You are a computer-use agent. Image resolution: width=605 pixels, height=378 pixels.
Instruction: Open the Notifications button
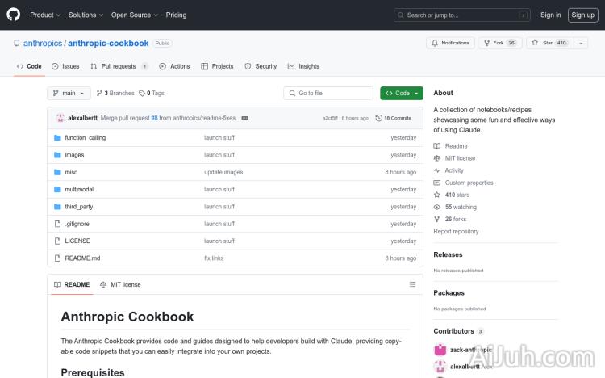[x=450, y=43]
